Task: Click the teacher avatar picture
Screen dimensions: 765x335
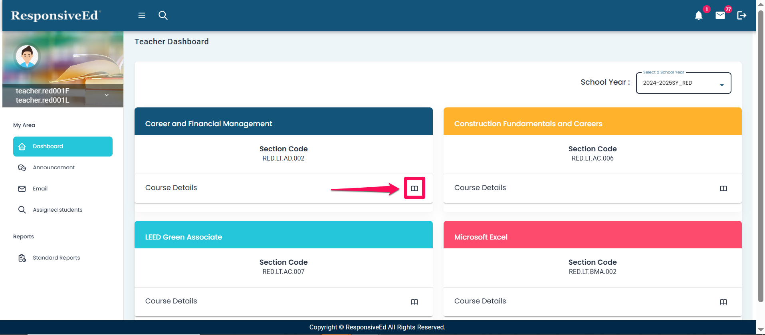Action: (27, 56)
